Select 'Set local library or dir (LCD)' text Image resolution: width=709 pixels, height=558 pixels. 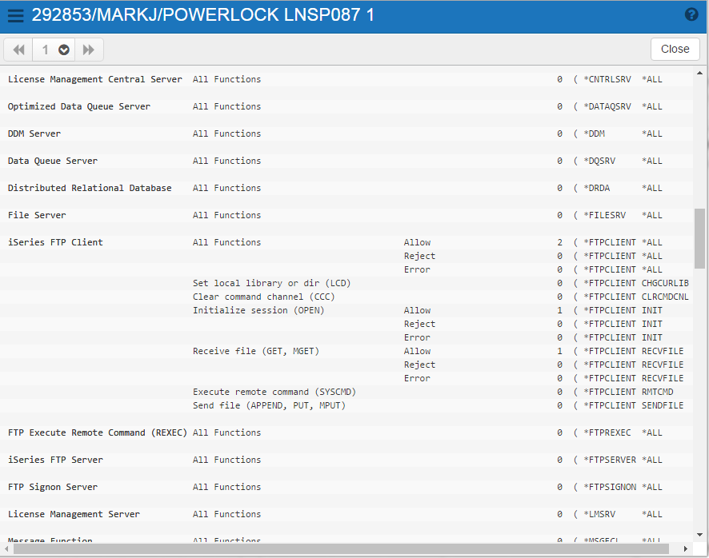pyautogui.click(x=272, y=283)
